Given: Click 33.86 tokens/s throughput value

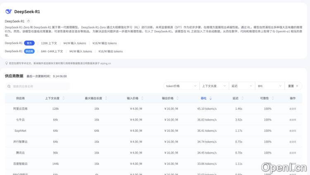Looking at the screenshot, I should click(x=207, y=164).
